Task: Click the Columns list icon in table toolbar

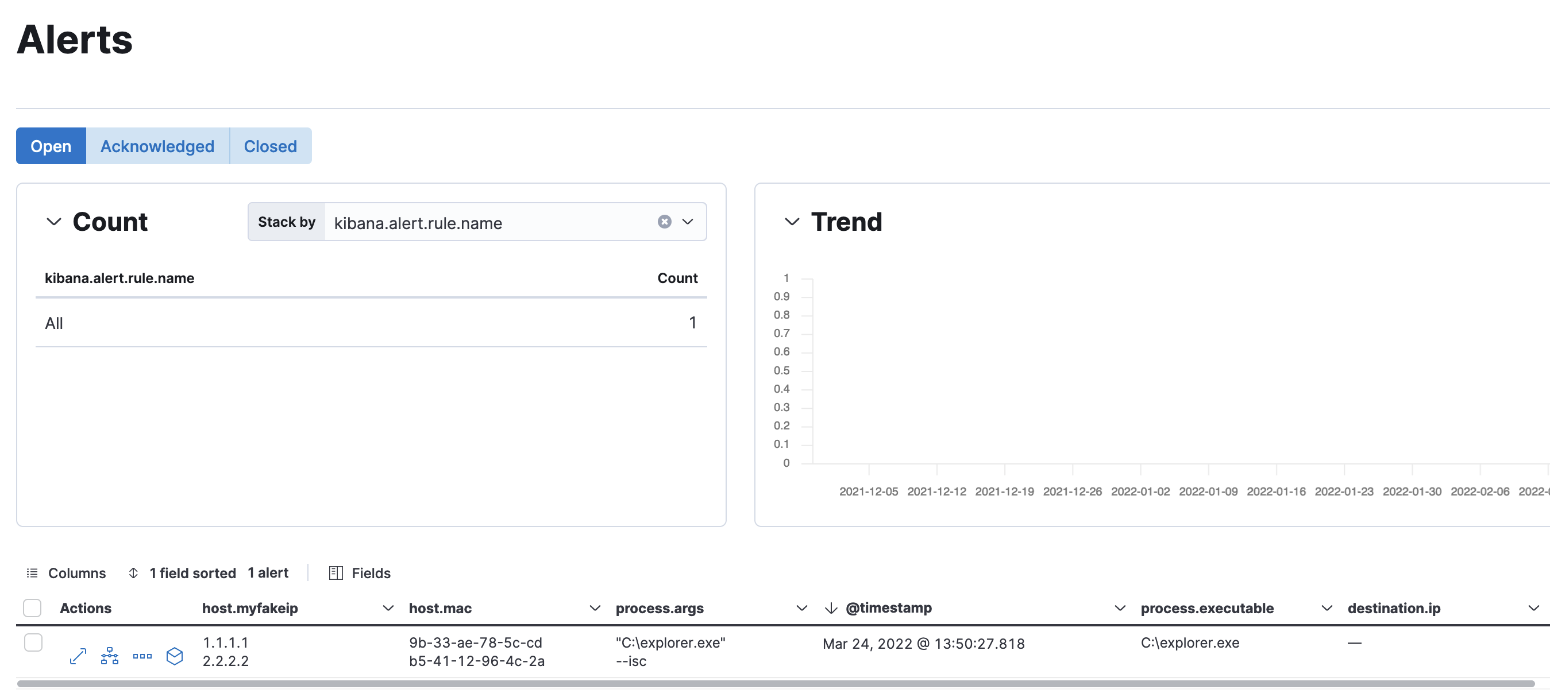Action: point(32,572)
